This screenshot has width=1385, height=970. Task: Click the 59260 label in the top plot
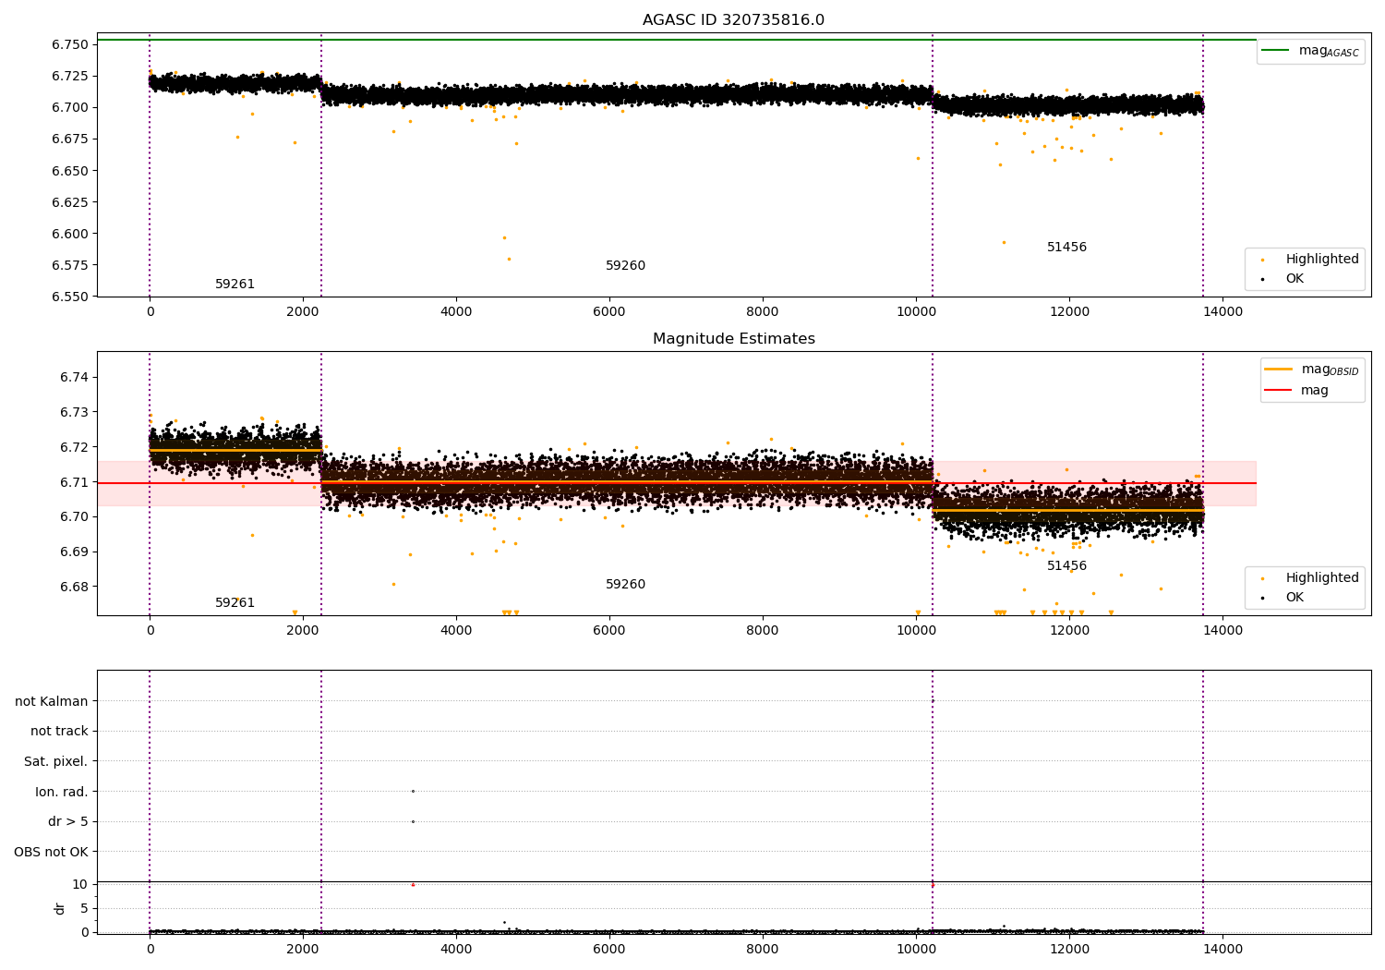coord(625,266)
